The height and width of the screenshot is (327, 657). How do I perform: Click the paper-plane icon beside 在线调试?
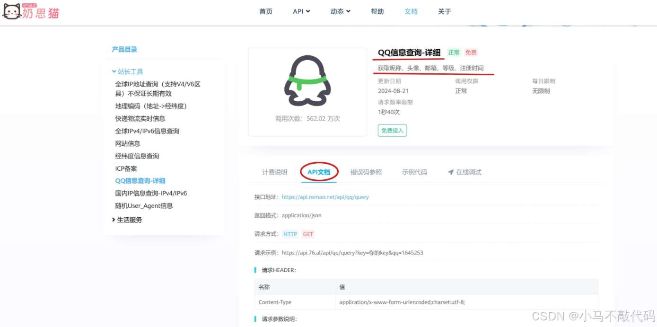(451, 172)
